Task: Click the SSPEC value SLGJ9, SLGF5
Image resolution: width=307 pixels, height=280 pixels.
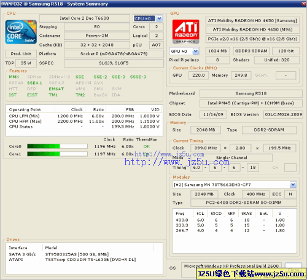Action: (x=114, y=63)
